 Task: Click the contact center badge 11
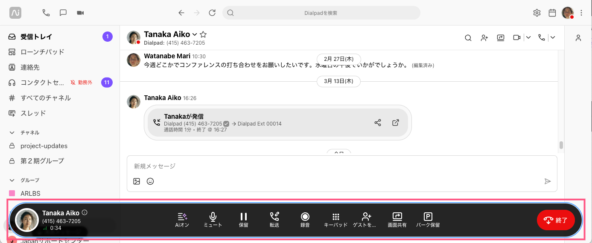pos(107,83)
